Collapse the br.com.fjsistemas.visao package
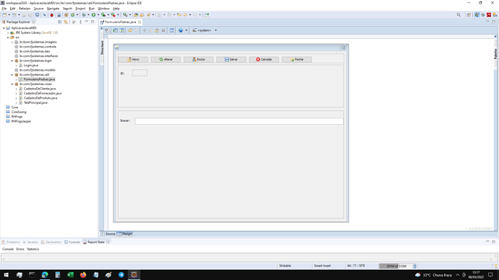The height and width of the screenshot is (280, 499). pos(12,84)
